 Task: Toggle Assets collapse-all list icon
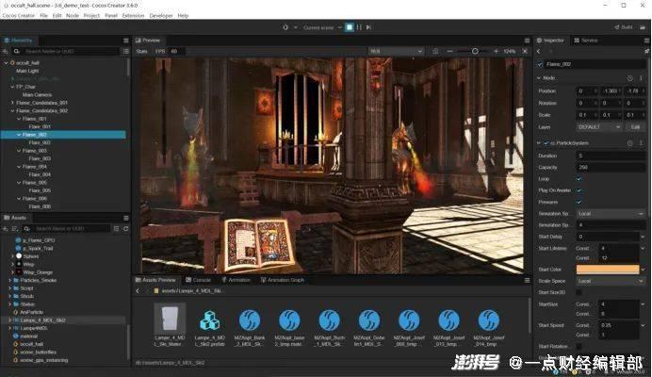tap(116, 228)
